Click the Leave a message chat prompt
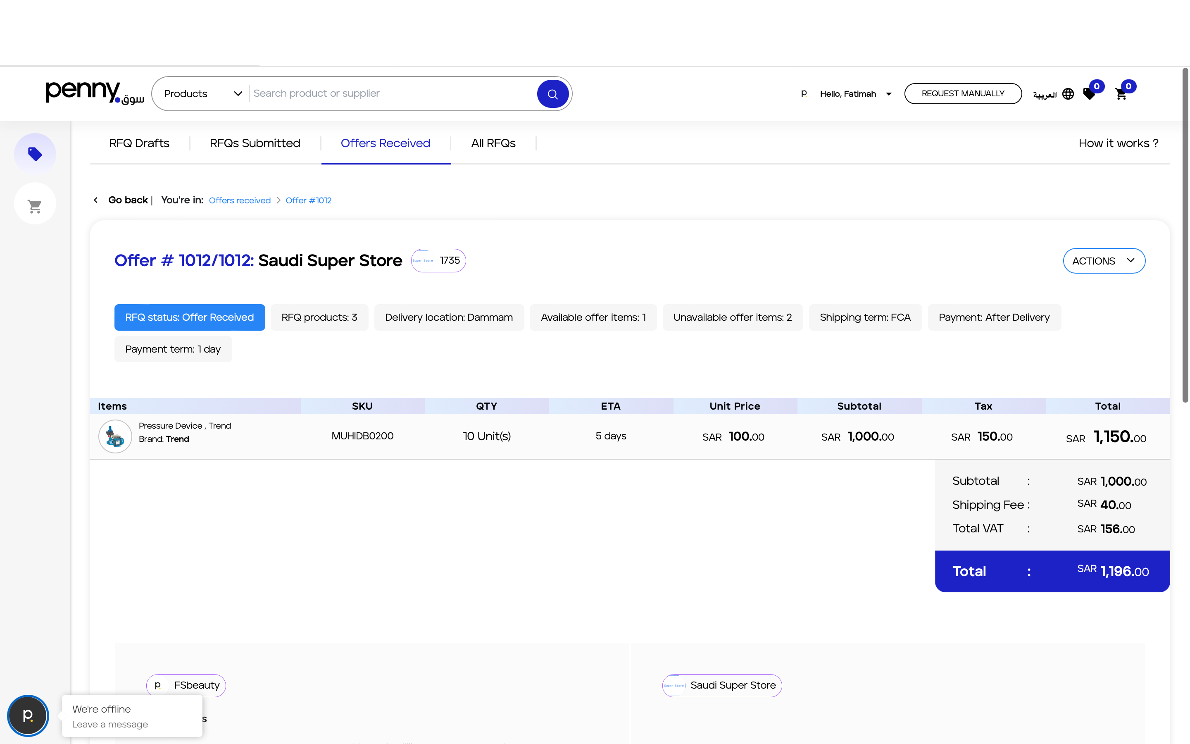 [109, 724]
